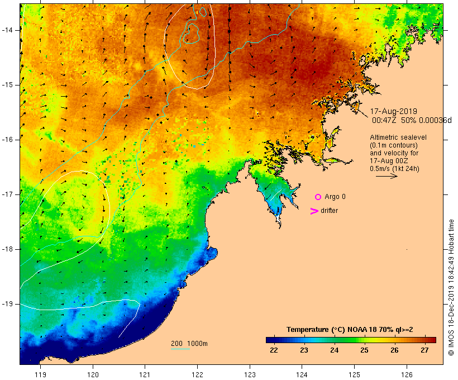Click the 'drifter' legend label
This screenshot has height=380, width=458.
329,211
